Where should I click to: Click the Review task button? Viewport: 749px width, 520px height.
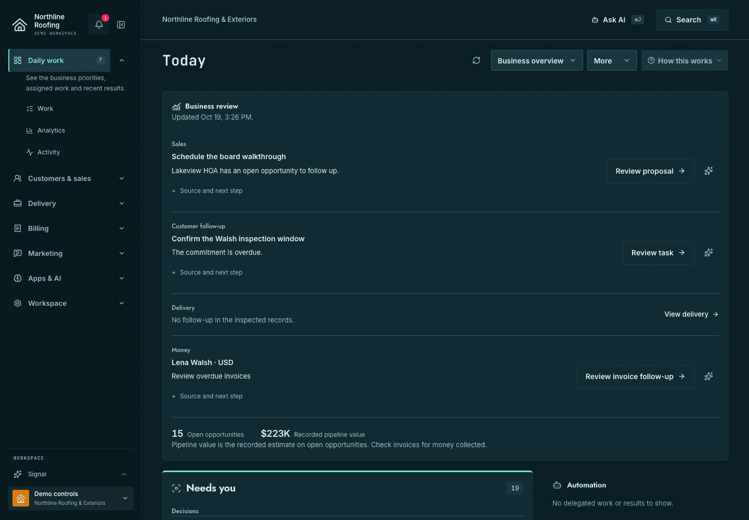pos(658,253)
